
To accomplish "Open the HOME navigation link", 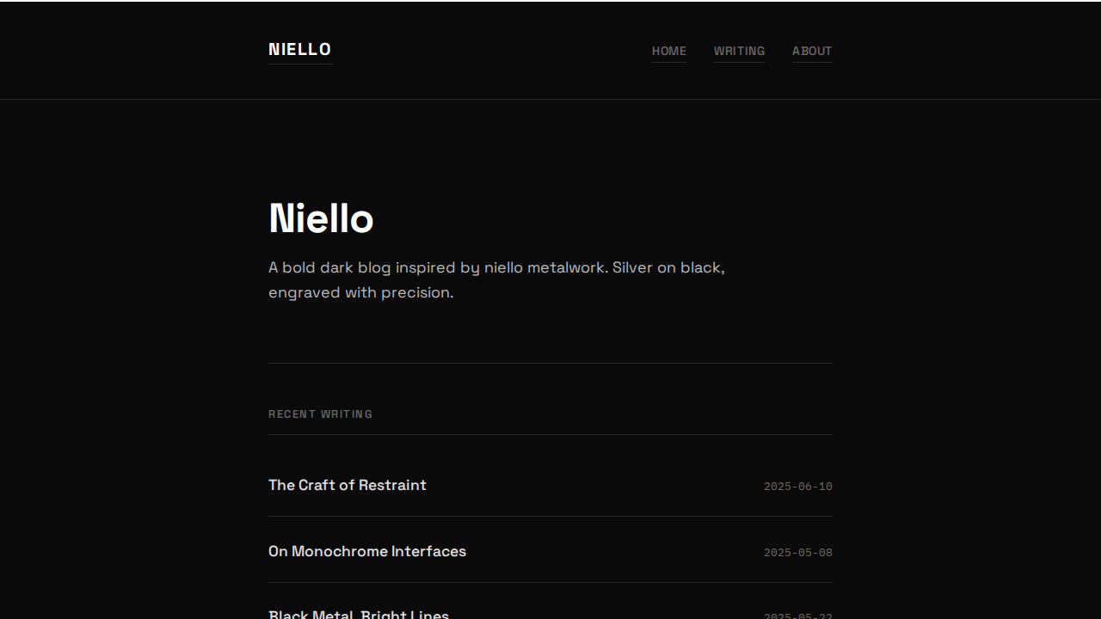I will (x=669, y=51).
